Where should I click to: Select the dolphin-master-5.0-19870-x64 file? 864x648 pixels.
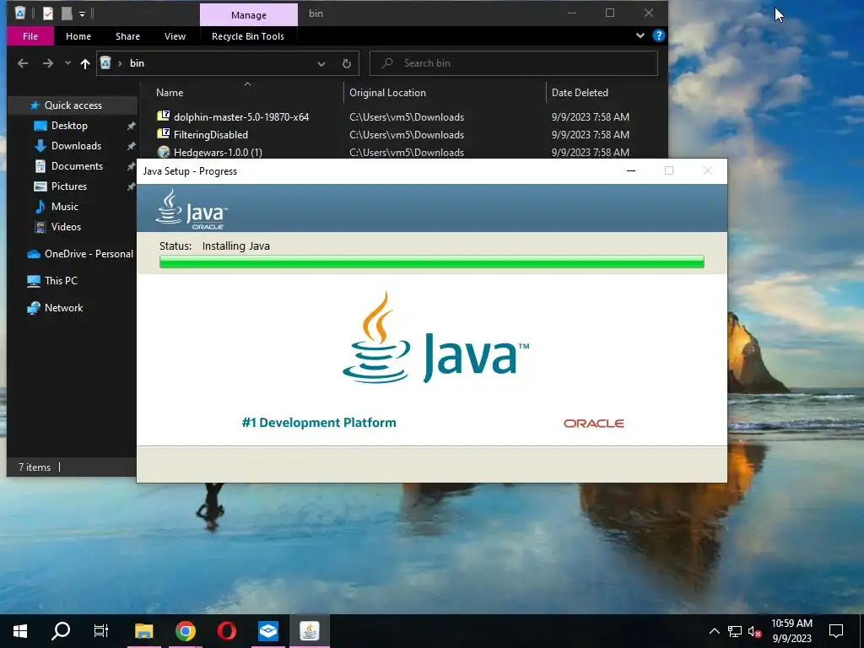[241, 116]
